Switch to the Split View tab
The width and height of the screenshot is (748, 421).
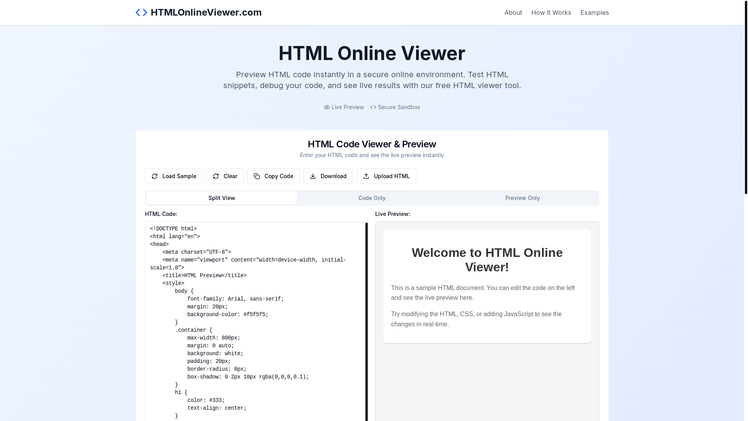click(x=222, y=198)
